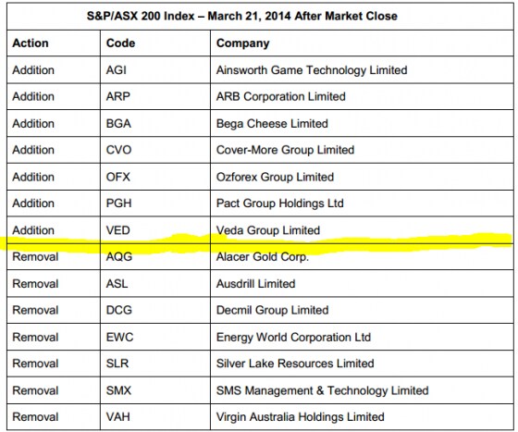Click 'Cover-More Group Limited'

click(x=285, y=150)
